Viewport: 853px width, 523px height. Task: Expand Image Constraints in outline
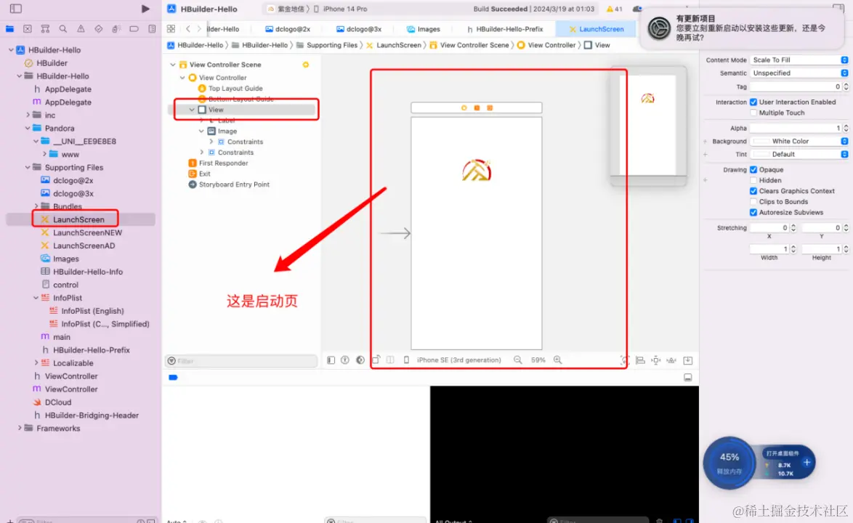(211, 142)
